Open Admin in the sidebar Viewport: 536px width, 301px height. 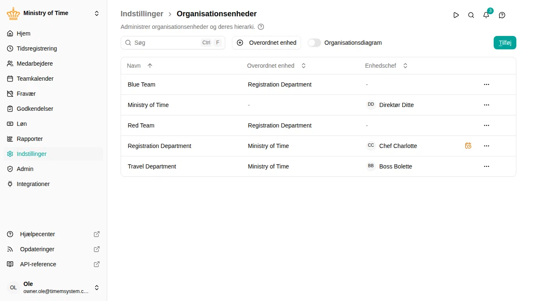pos(53,169)
